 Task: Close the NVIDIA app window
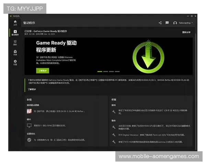tap(195, 16)
